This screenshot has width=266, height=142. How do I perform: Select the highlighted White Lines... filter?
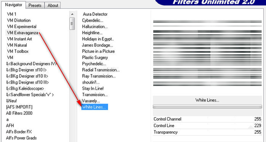(95, 107)
